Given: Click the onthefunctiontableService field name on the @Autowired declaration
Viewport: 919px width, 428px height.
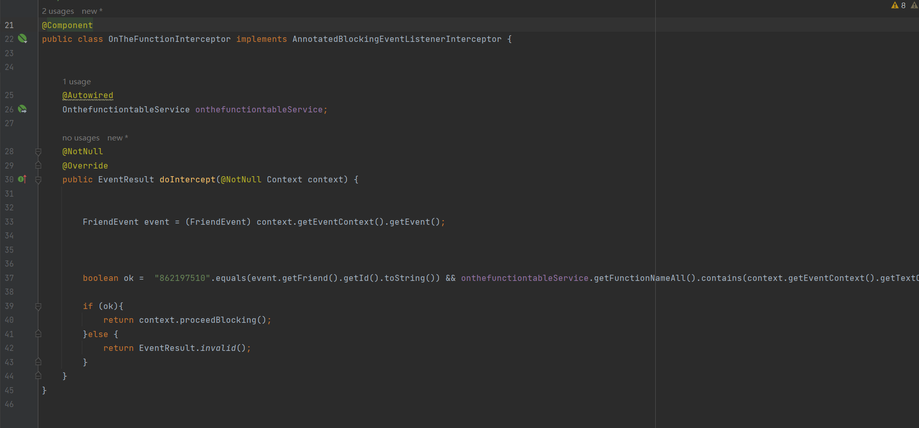Looking at the screenshot, I should coord(259,109).
